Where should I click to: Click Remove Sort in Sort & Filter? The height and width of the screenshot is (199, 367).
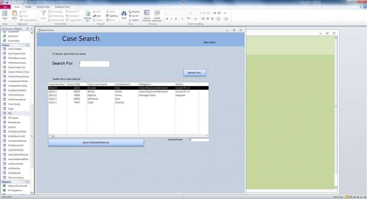56,20
